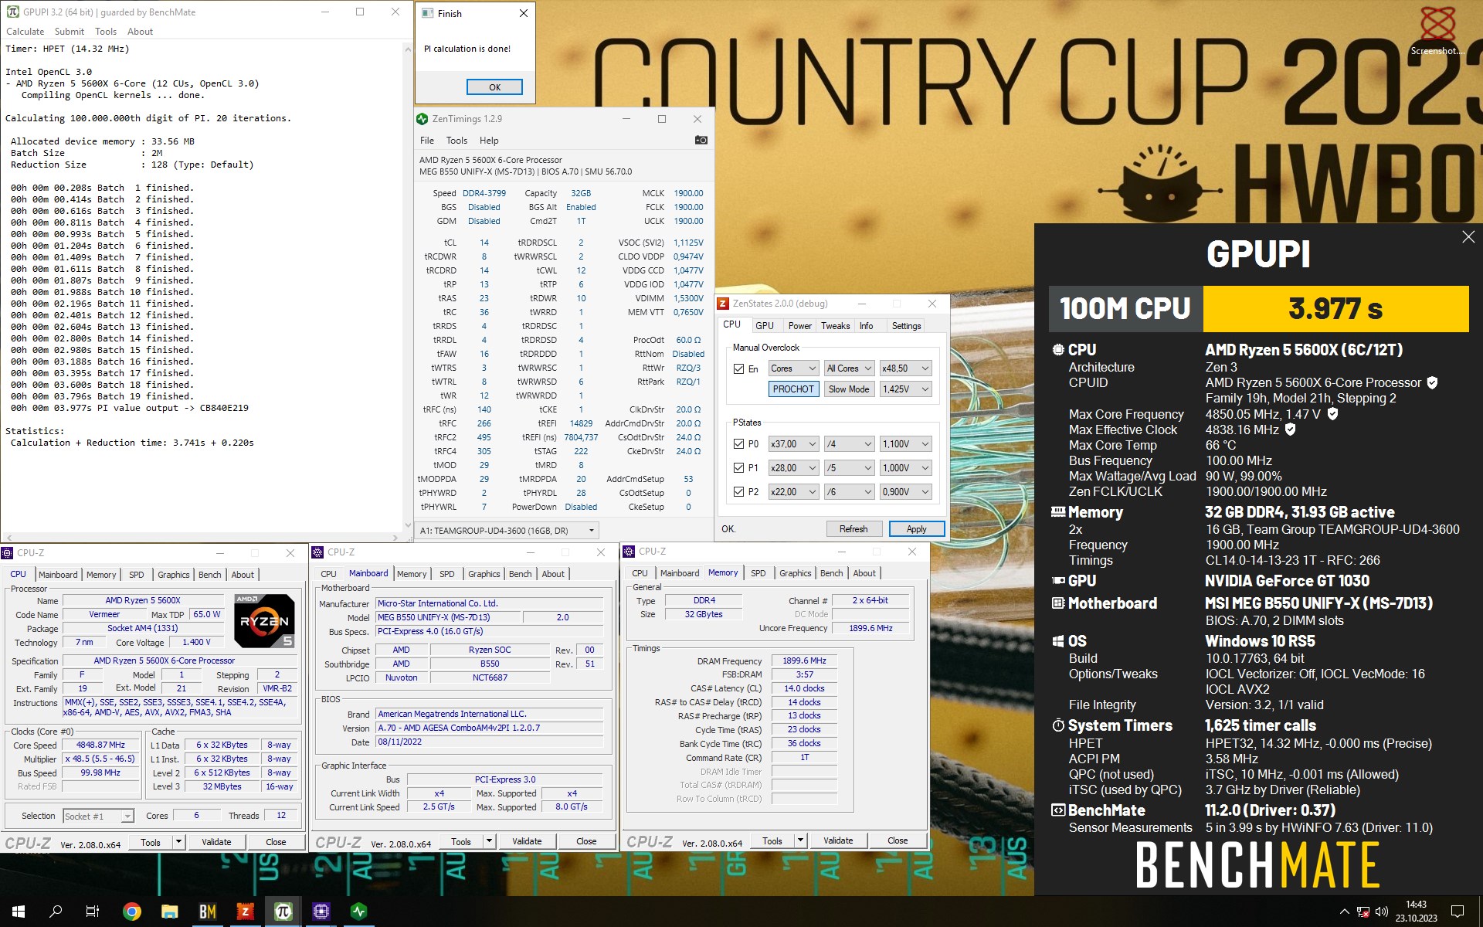Image resolution: width=1483 pixels, height=927 pixels.
Task: Open the P2 /6 divider dropdown
Action: [849, 491]
